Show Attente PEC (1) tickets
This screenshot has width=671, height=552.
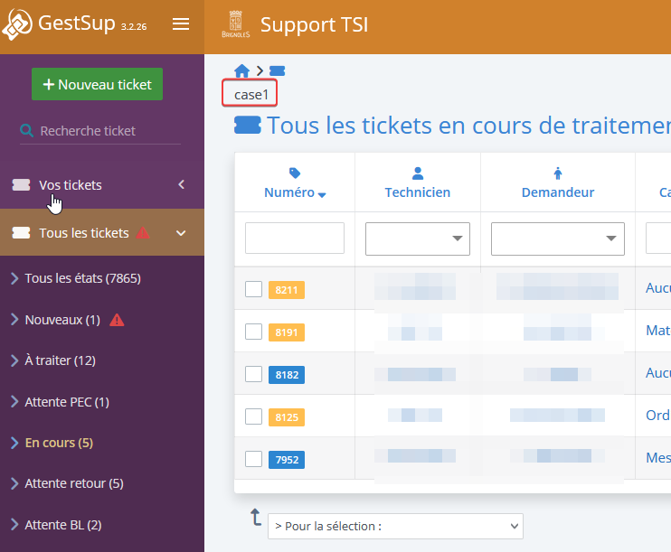[67, 402]
